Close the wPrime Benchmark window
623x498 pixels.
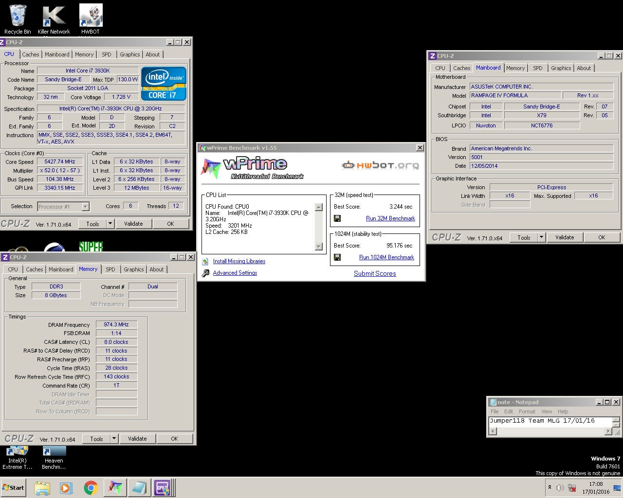point(420,148)
